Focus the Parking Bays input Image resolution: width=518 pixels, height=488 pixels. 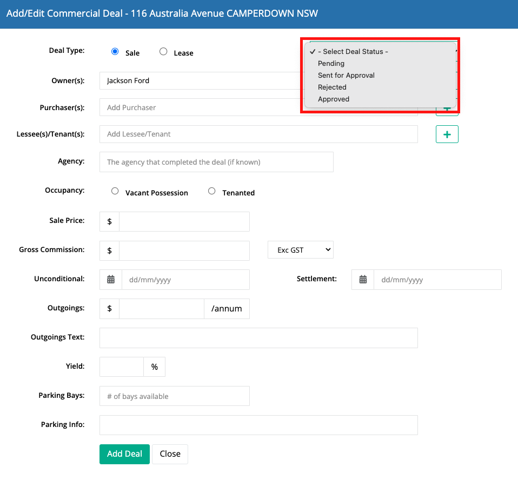[175, 396]
